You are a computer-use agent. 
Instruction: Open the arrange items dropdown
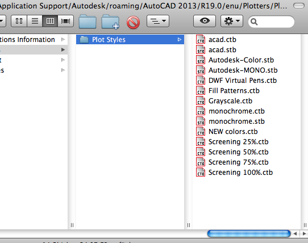[158, 21]
